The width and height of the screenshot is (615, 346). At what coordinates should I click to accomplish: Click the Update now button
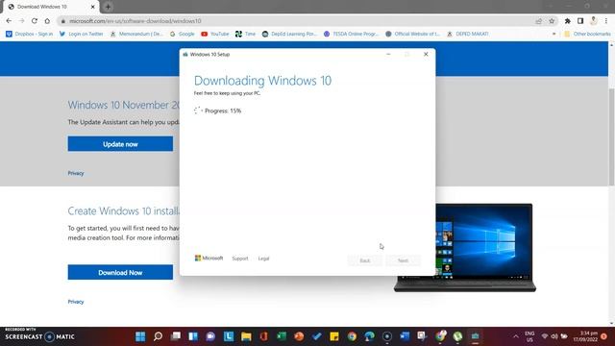coord(120,144)
